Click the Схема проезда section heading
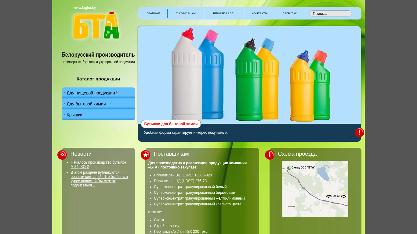Image resolution: width=417 pixels, height=234 pixels. [x=297, y=154]
